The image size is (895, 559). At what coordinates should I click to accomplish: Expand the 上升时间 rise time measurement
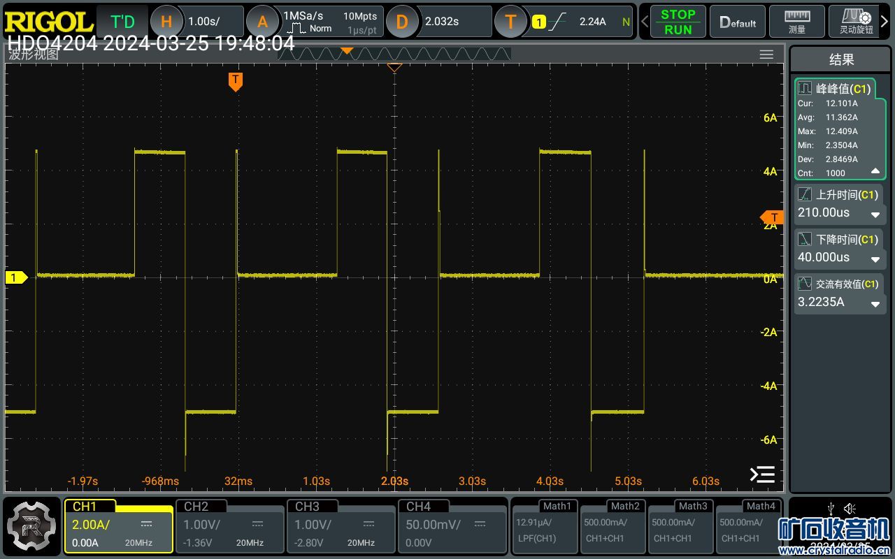pyautogui.click(x=875, y=214)
